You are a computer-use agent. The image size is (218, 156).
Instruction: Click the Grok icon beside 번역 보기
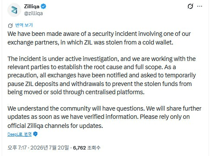[x=10, y=25]
